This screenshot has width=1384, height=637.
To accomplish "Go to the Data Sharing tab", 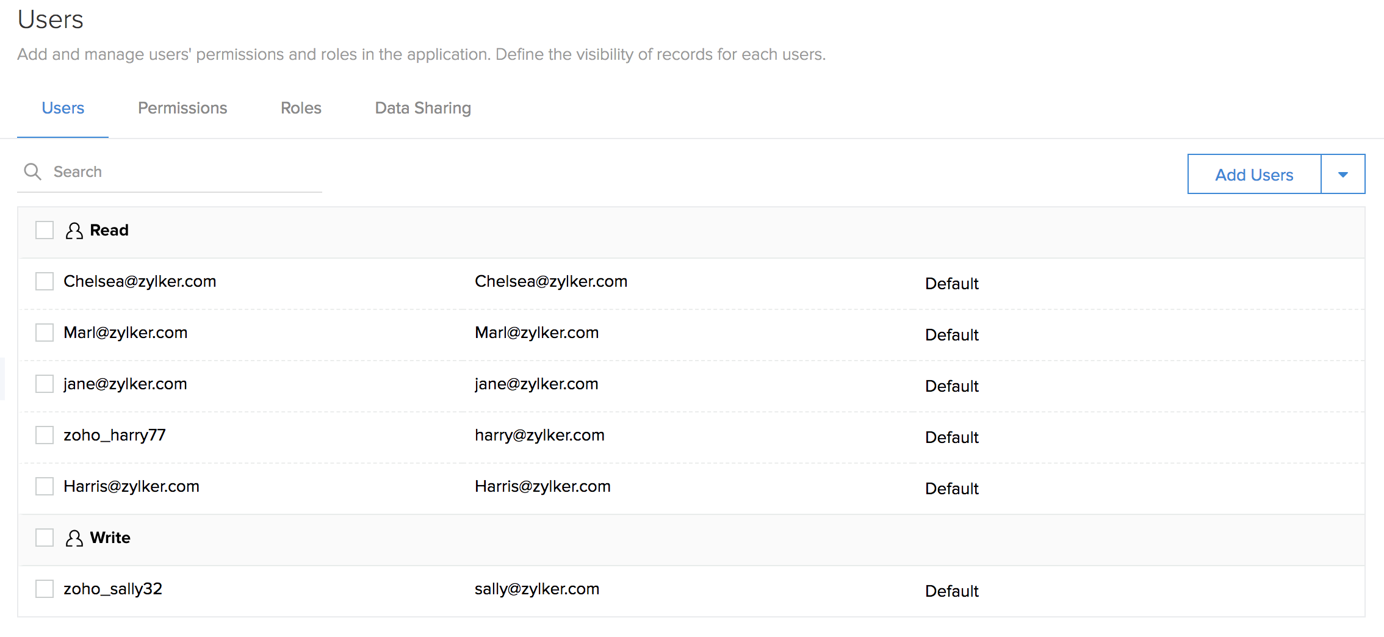I will 423,108.
